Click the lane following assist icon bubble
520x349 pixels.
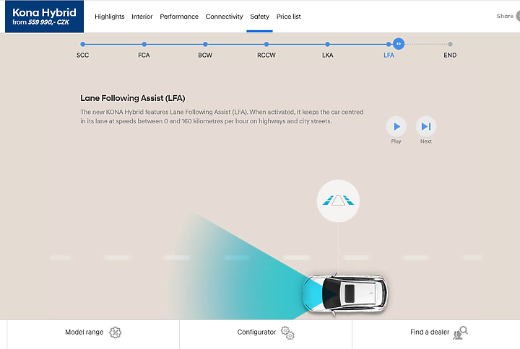[338, 201]
